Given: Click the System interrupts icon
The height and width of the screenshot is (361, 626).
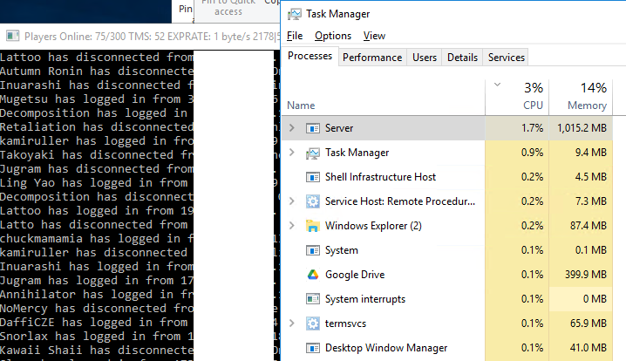Looking at the screenshot, I should [x=313, y=299].
